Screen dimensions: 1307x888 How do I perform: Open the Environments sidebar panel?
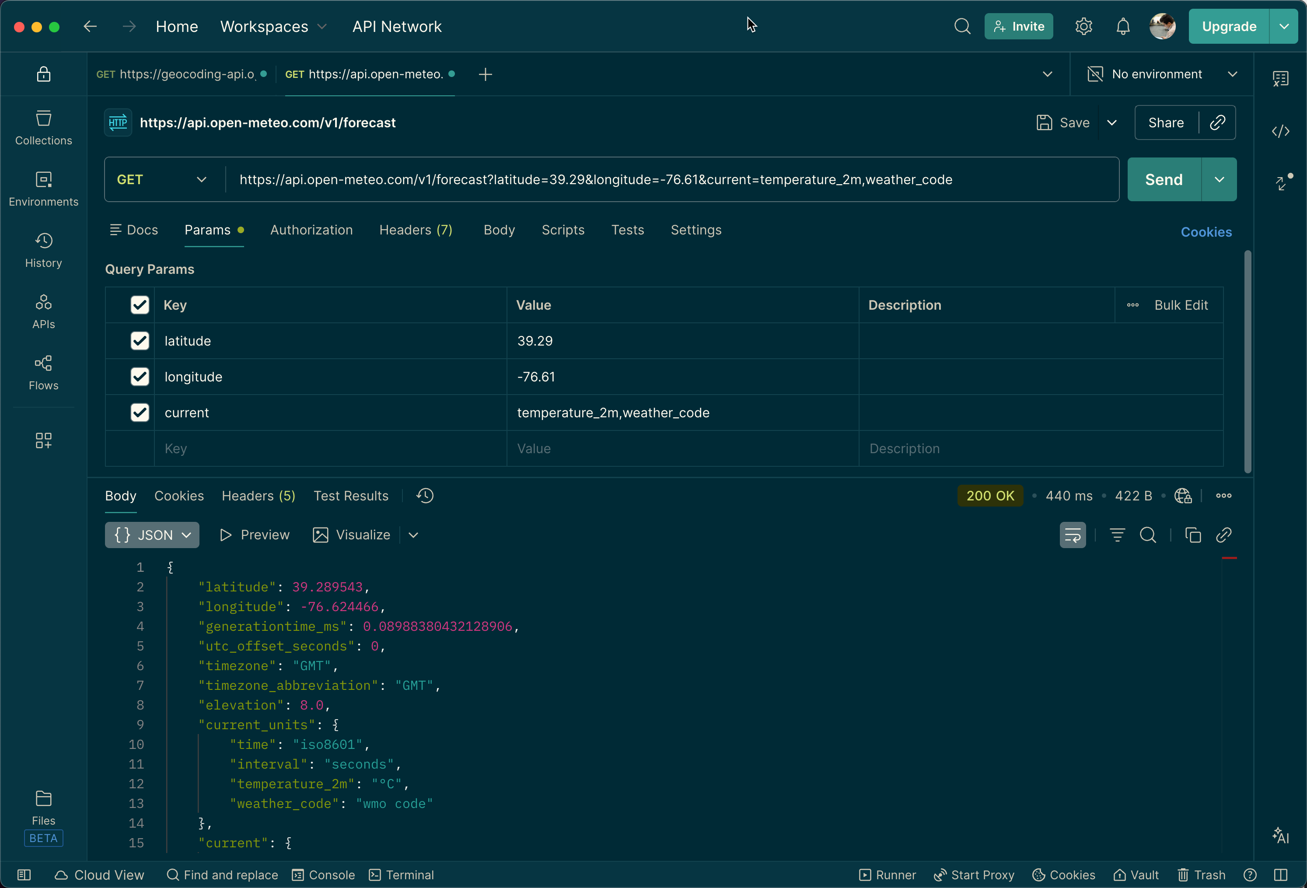click(43, 189)
